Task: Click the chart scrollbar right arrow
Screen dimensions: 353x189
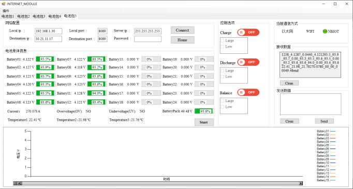Action: point(301,183)
